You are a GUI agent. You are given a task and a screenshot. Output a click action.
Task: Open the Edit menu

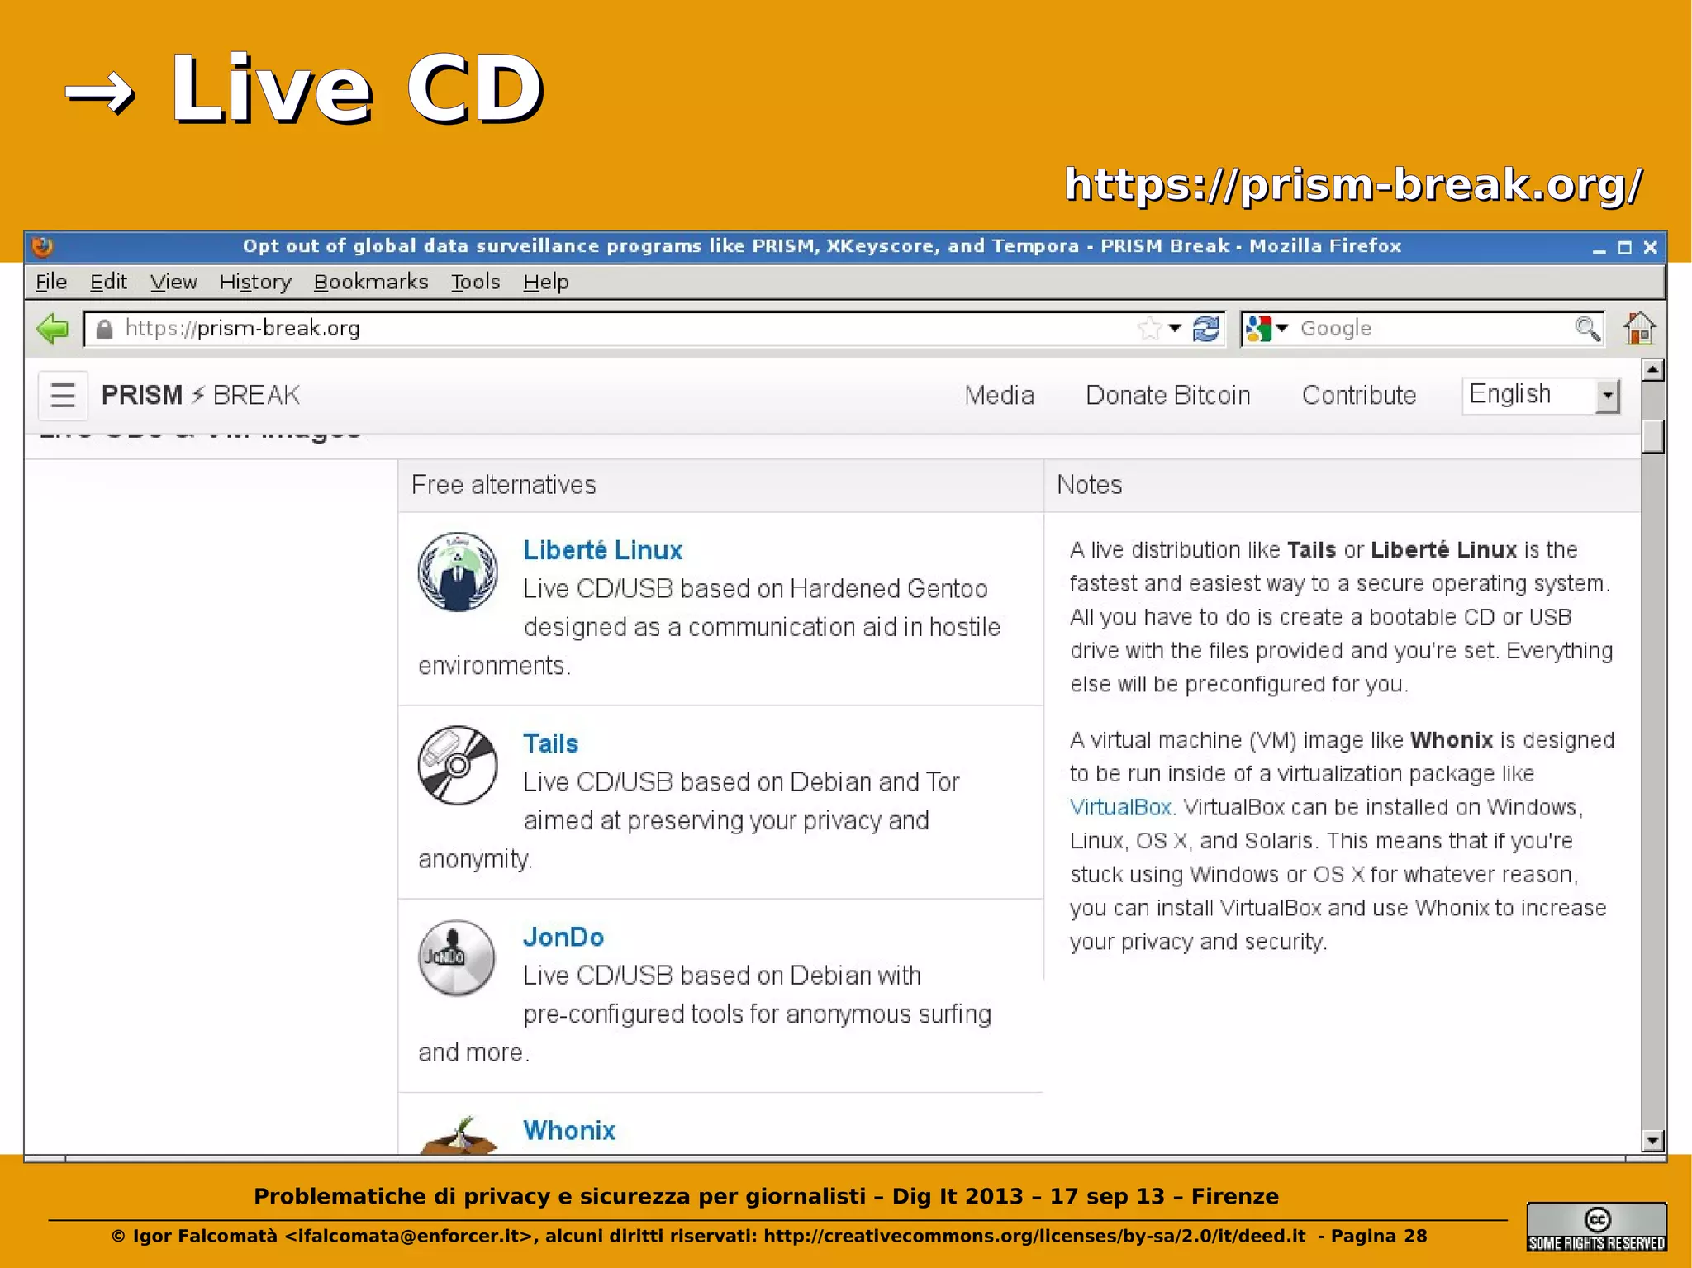[108, 282]
